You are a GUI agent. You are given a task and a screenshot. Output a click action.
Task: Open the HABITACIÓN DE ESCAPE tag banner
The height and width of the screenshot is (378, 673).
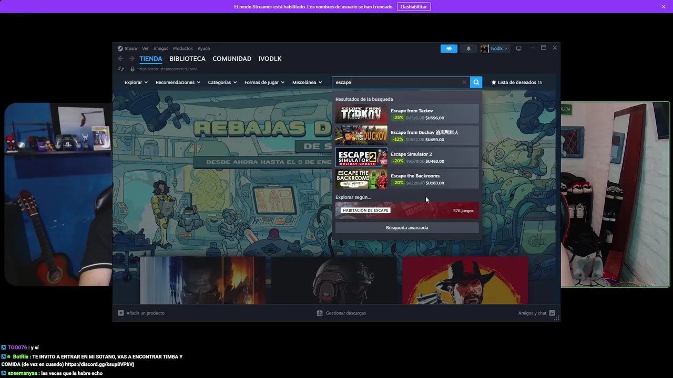(x=407, y=211)
